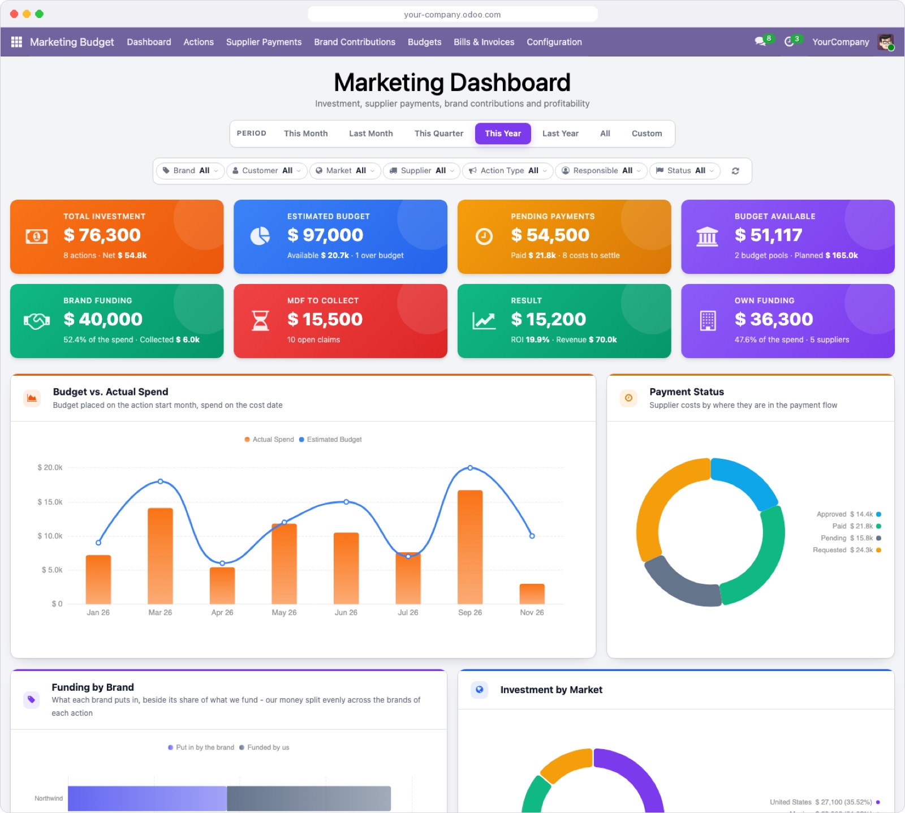Click the Mar 26 spend bar
This screenshot has height=813, width=905.
coord(160,556)
